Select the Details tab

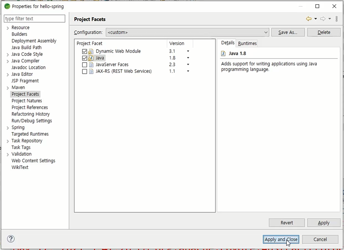pos(227,43)
